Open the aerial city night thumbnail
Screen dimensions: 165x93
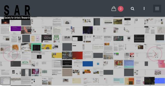pyautogui.click(x=67, y=55)
